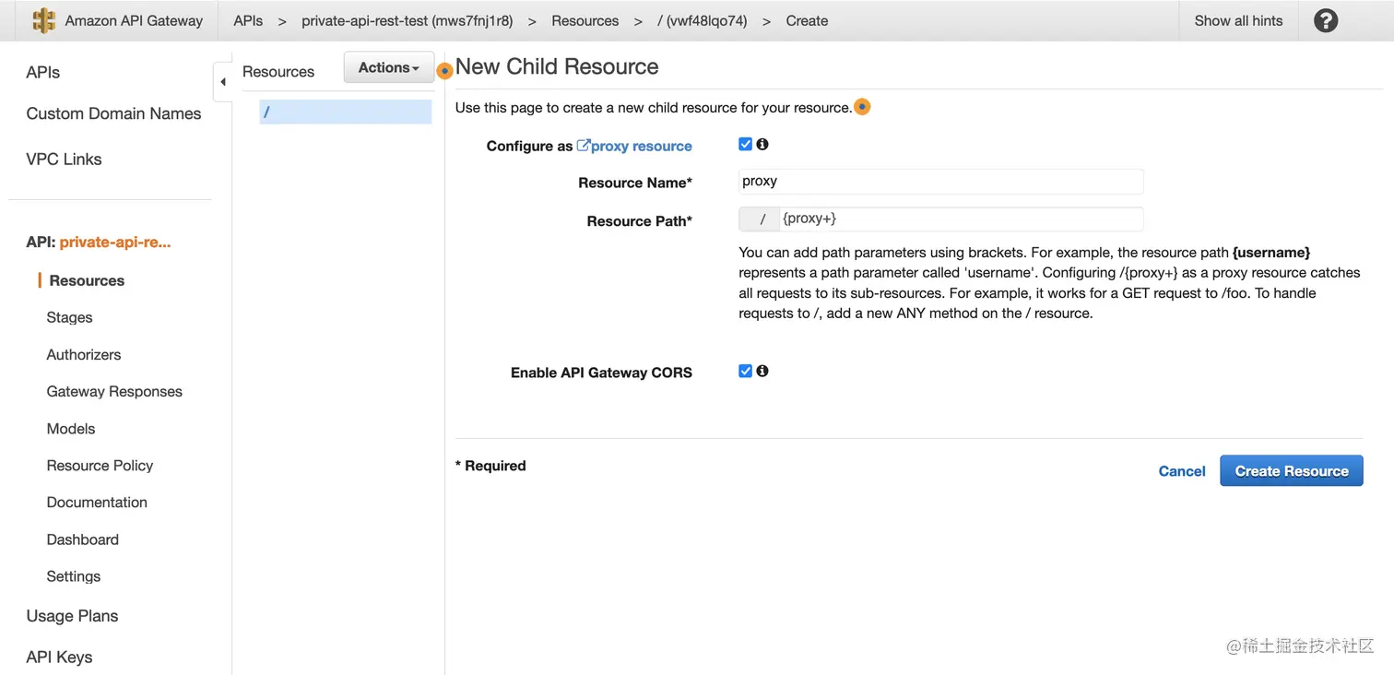This screenshot has width=1394, height=675.
Task: Toggle Configure as proxy resource checkbox
Action: coord(746,144)
